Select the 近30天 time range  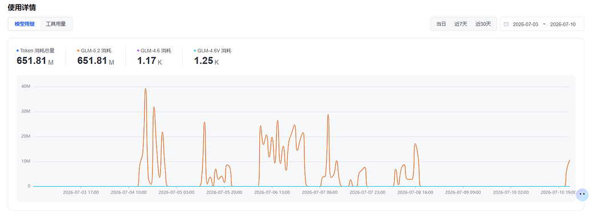(483, 24)
